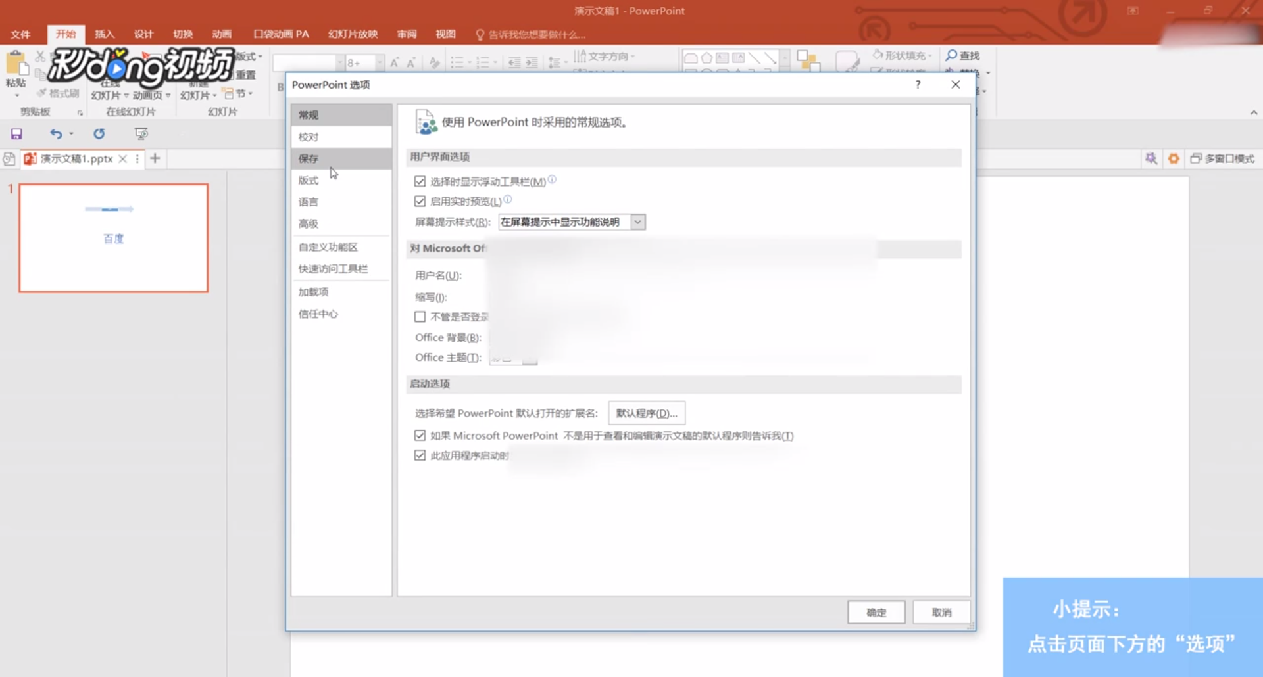Click the orange gear settings icon
Screen dimensions: 1263x677
point(1174,158)
